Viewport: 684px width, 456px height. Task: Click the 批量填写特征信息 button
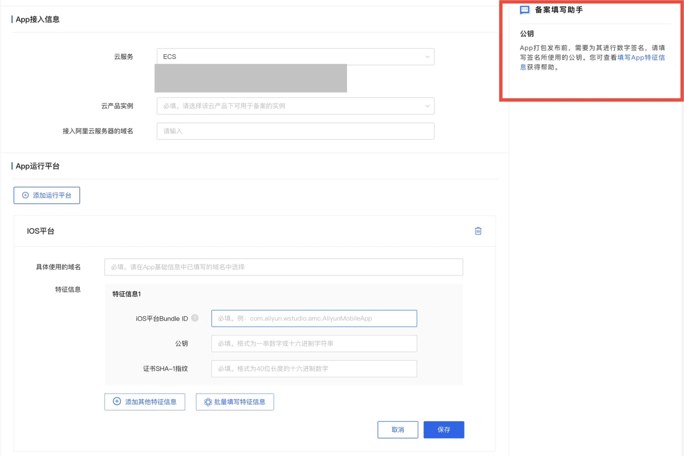[x=235, y=402]
